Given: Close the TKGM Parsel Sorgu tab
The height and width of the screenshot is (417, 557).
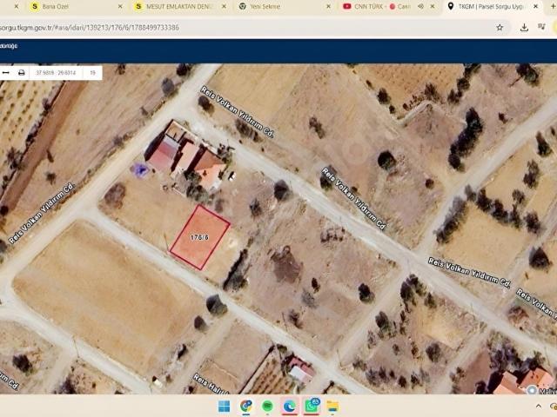Looking at the screenshot, I should pos(536,6).
